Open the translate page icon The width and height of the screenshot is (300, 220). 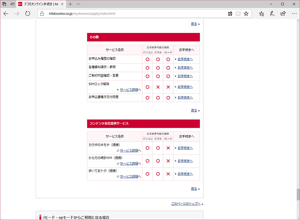(230, 13)
